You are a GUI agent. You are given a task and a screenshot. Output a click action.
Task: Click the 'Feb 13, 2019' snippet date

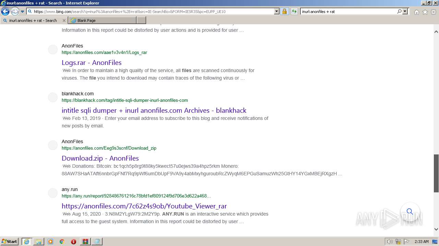(x=86, y=118)
